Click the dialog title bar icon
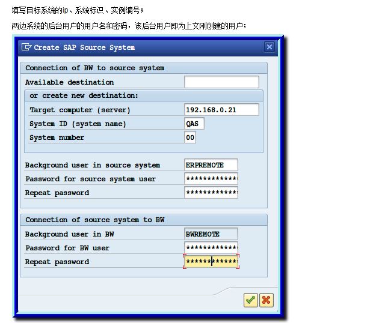This screenshot has width=385, height=323. point(26,47)
